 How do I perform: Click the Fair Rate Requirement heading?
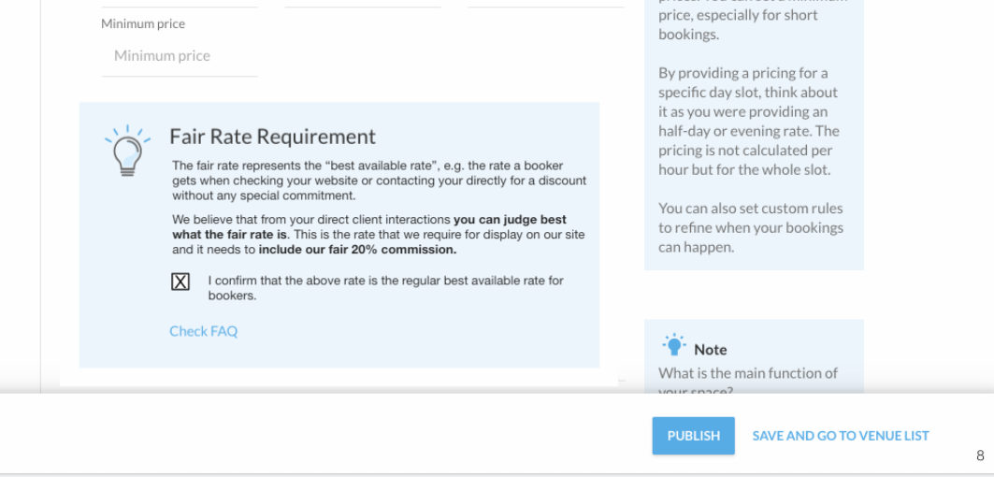pyautogui.click(x=273, y=137)
